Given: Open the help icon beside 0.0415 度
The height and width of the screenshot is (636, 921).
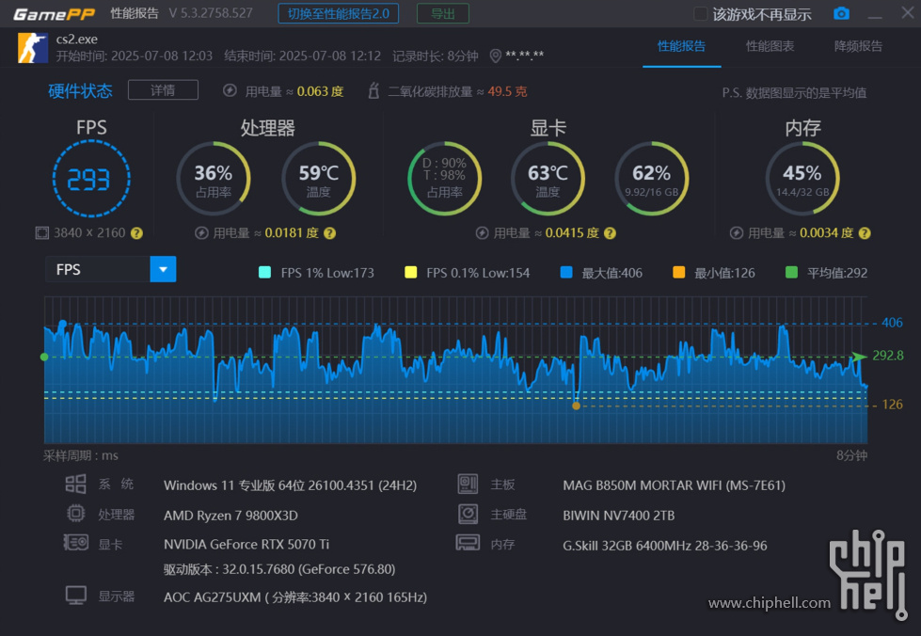Looking at the screenshot, I should pyautogui.click(x=611, y=233).
